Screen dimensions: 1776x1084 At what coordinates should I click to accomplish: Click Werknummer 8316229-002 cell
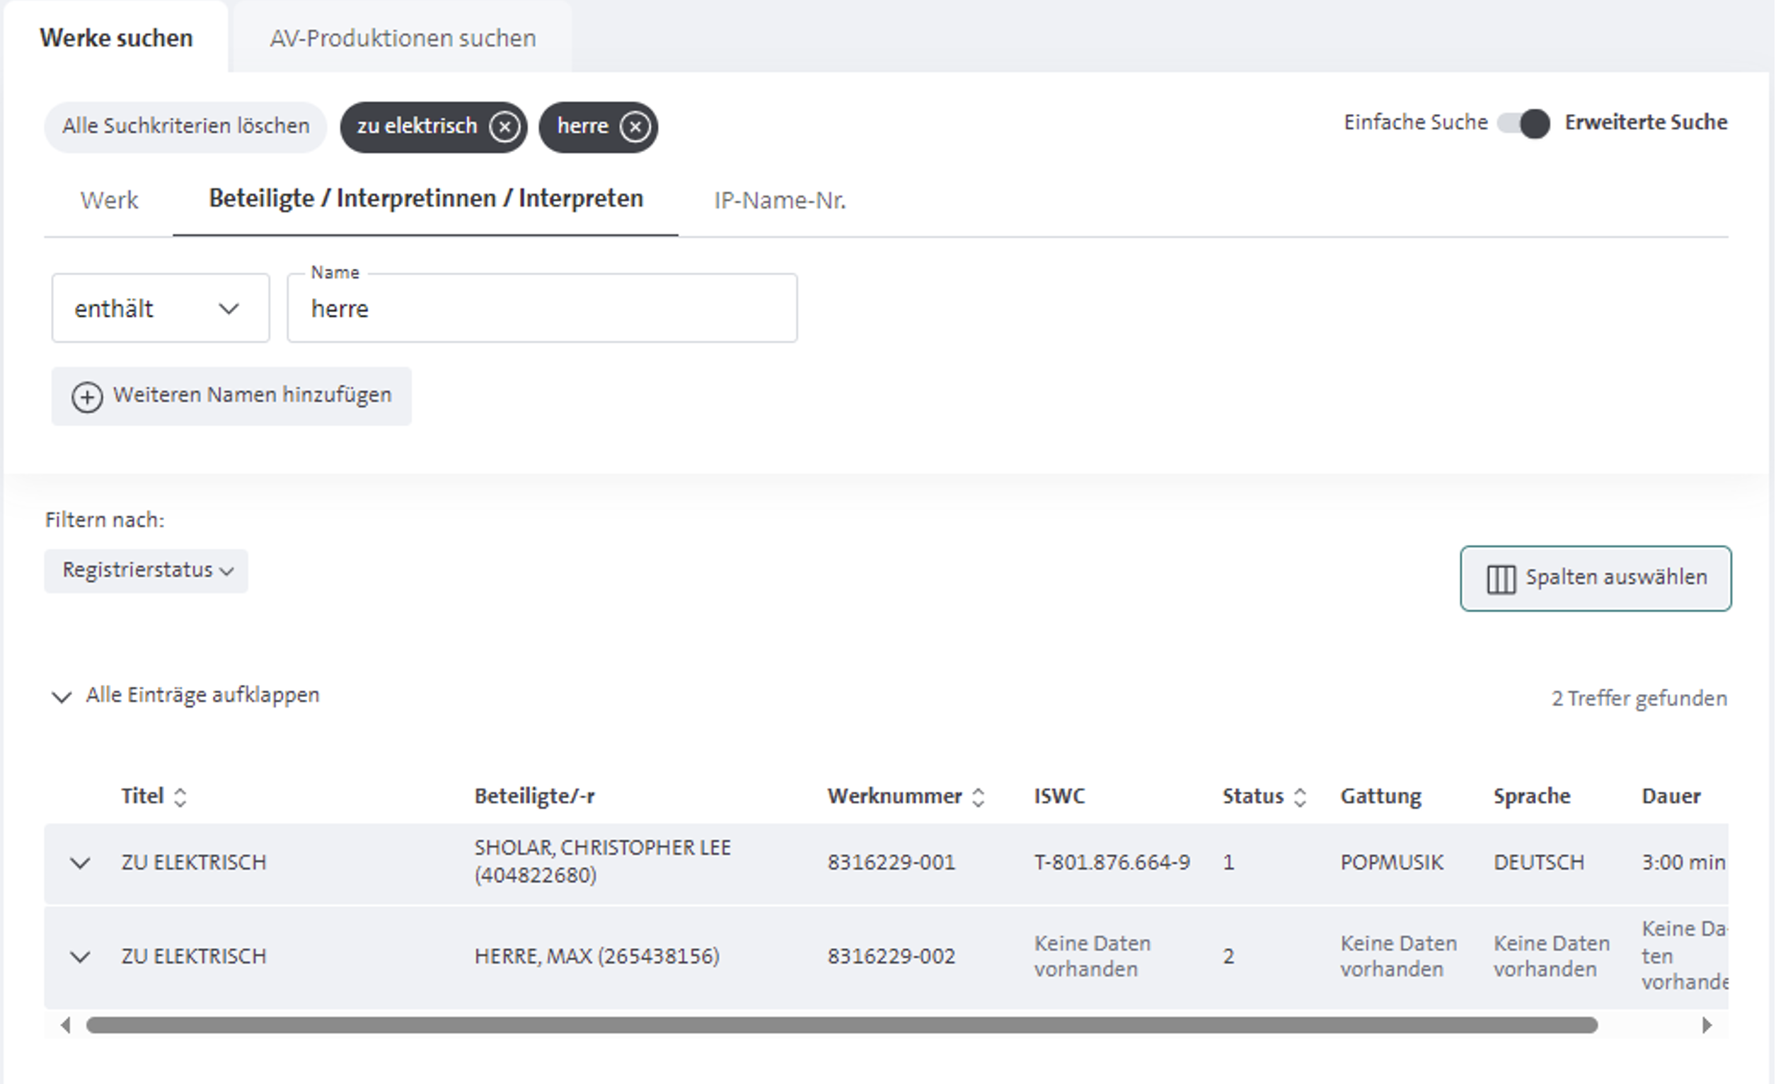coord(892,957)
